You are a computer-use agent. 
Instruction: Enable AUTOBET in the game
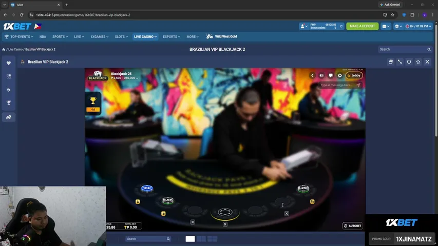point(353,225)
